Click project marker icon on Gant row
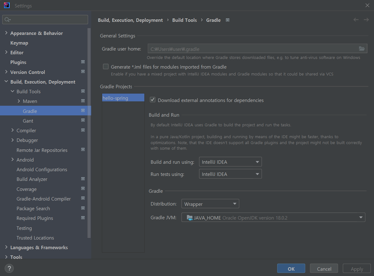The image size is (374, 276). 83,120
